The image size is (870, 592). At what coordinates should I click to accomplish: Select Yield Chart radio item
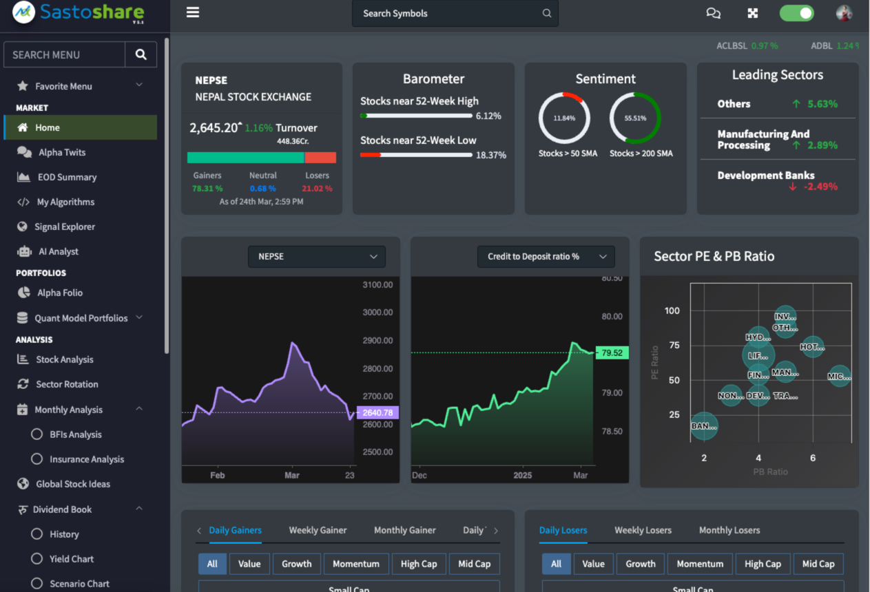tap(37, 559)
